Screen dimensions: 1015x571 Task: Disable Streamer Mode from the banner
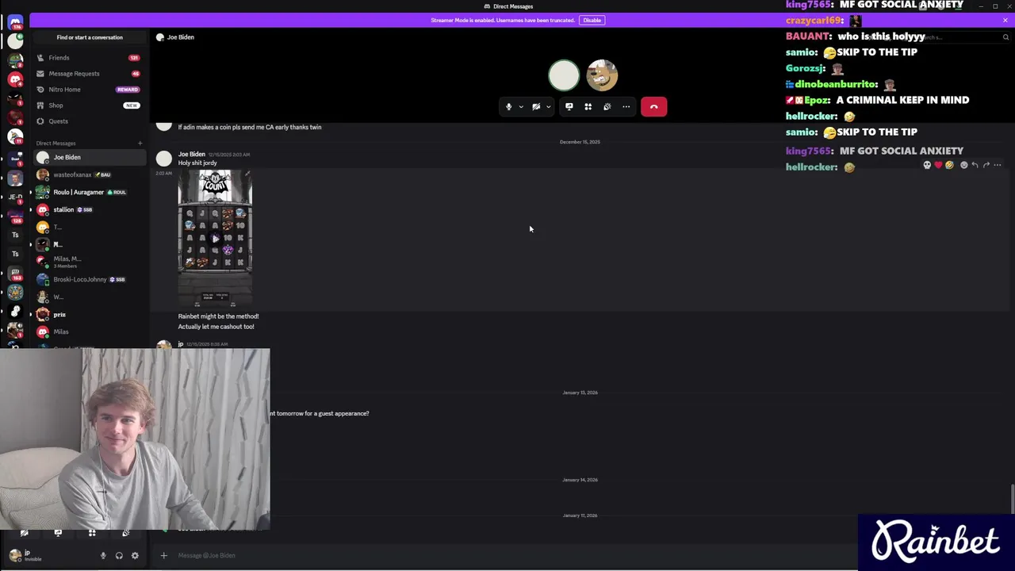592,20
